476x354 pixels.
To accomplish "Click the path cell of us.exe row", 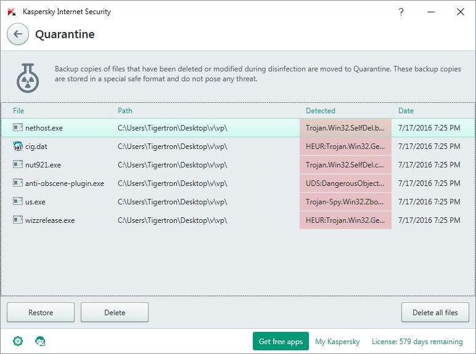I will coord(173,202).
